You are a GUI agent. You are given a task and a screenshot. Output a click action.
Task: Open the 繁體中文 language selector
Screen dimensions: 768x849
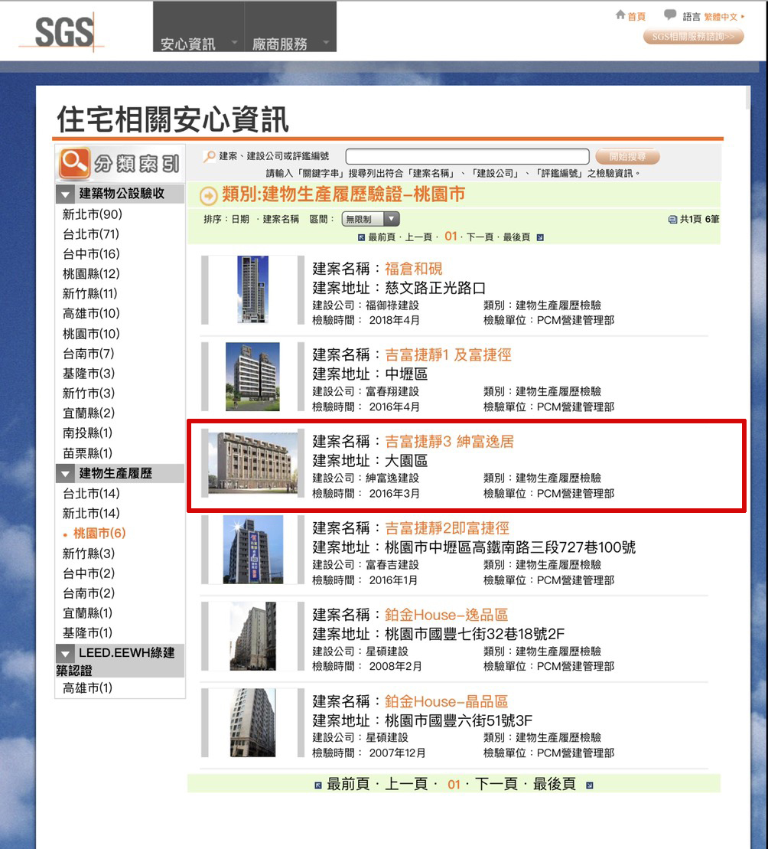point(724,17)
